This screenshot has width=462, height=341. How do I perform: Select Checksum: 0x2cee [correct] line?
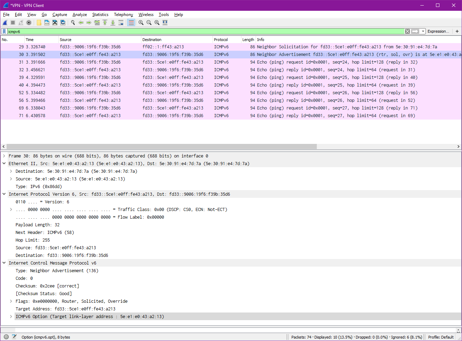point(47,286)
